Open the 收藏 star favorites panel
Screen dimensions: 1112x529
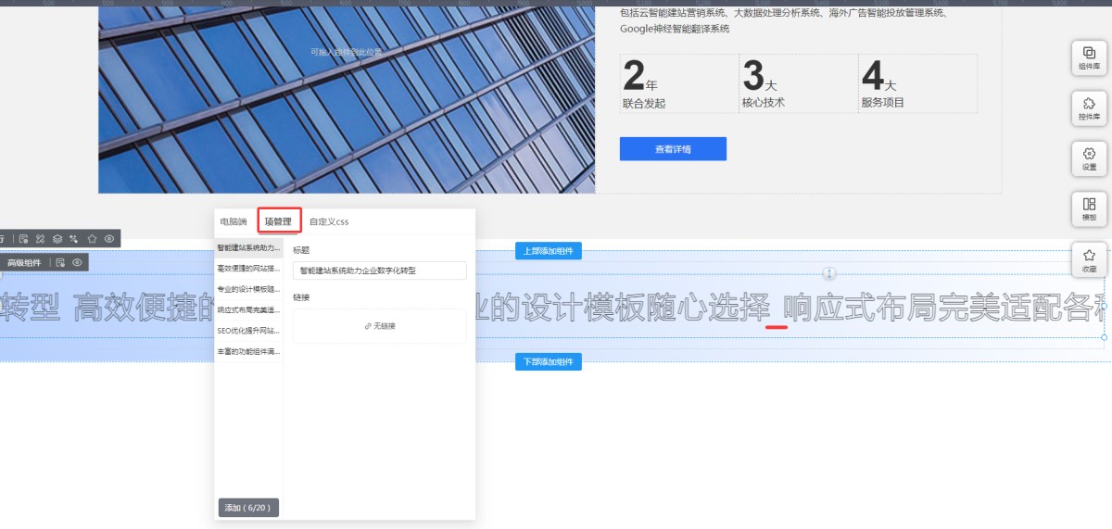click(1089, 259)
